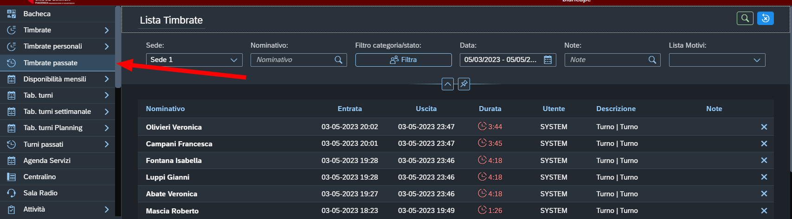Open the Sede dropdown showing Sede 1

pos(194,60)
